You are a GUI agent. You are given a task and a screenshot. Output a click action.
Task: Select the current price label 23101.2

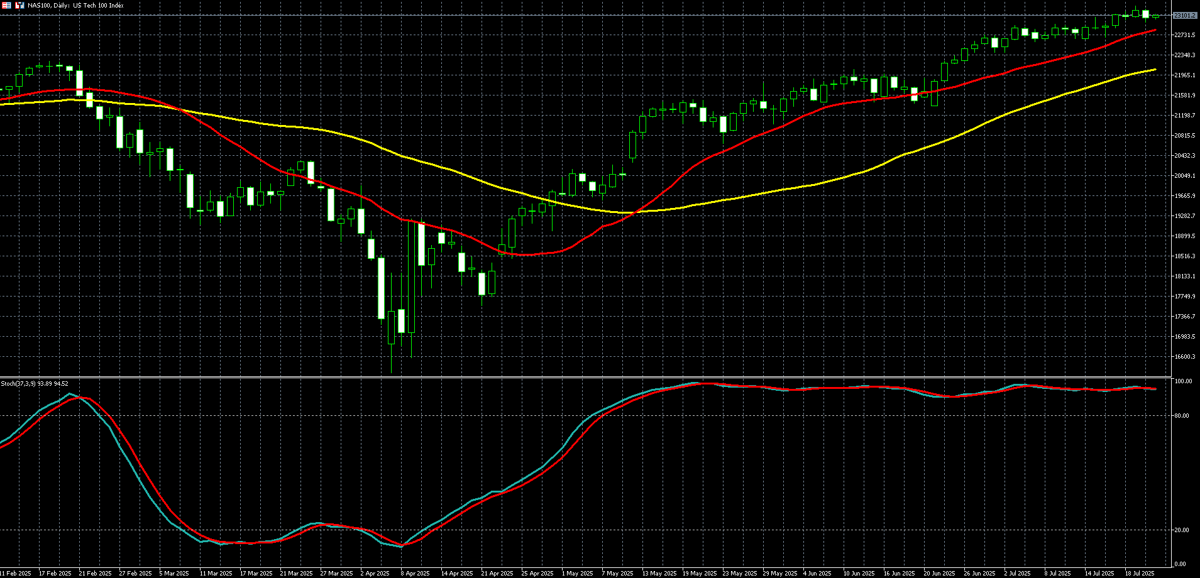[x=1184, y=15]
